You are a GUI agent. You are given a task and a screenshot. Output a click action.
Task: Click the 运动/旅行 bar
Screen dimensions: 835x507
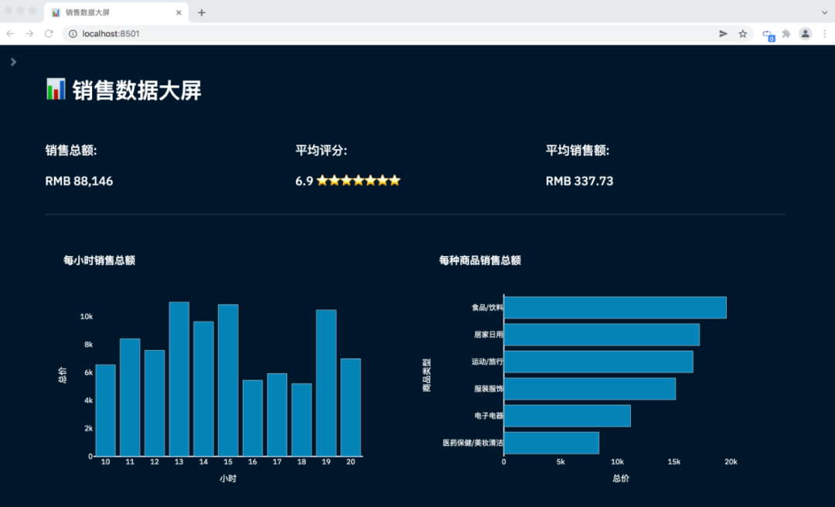[598, 362]
